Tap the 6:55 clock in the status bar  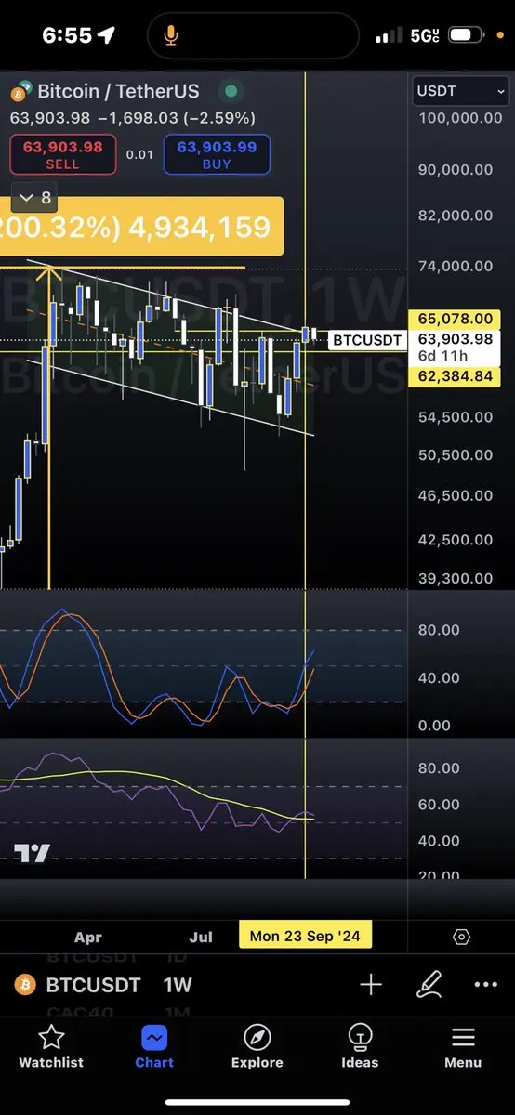(x=67, y=35)
